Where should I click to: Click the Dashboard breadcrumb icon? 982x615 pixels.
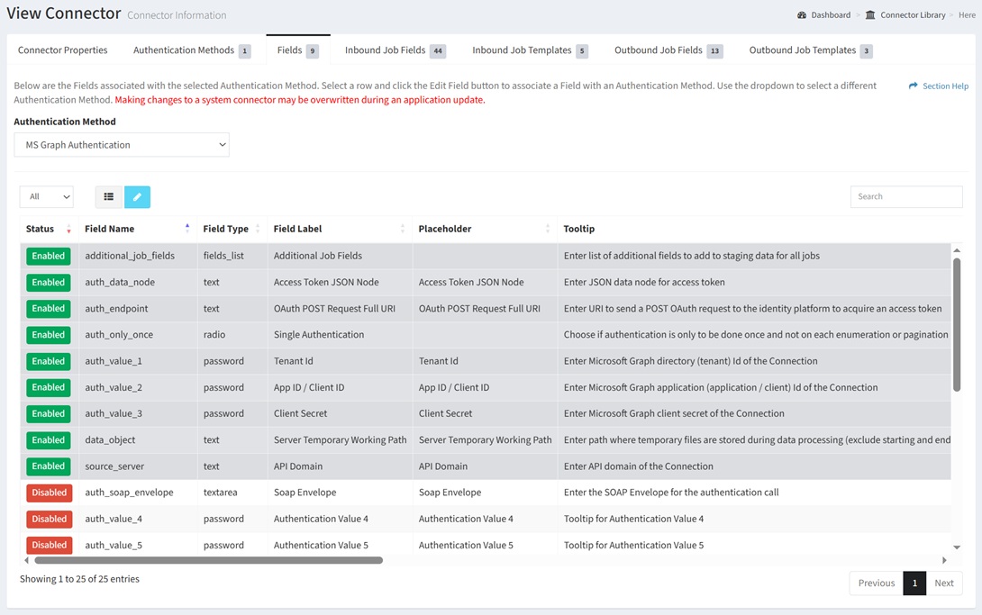(802, 15)
